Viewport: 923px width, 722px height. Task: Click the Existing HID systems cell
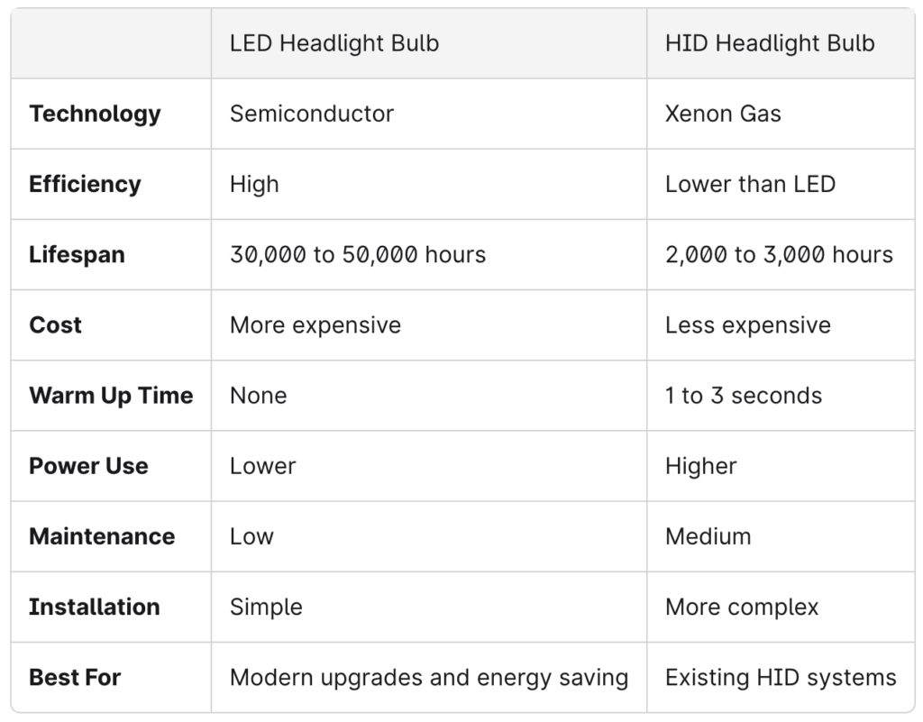[781, 677]
